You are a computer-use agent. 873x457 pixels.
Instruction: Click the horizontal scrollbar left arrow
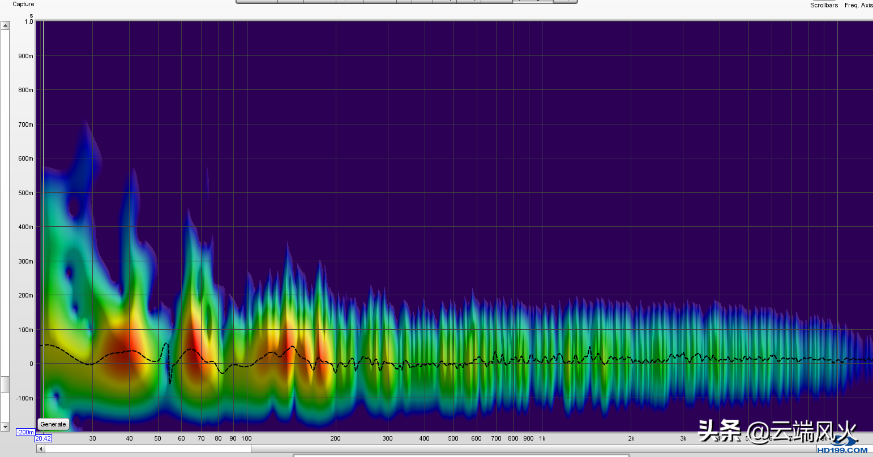[x=40, y=449]
